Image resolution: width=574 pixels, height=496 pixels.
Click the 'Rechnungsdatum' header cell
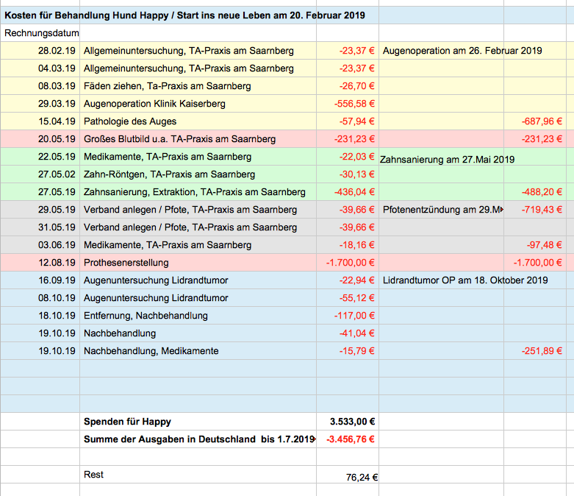40,33
